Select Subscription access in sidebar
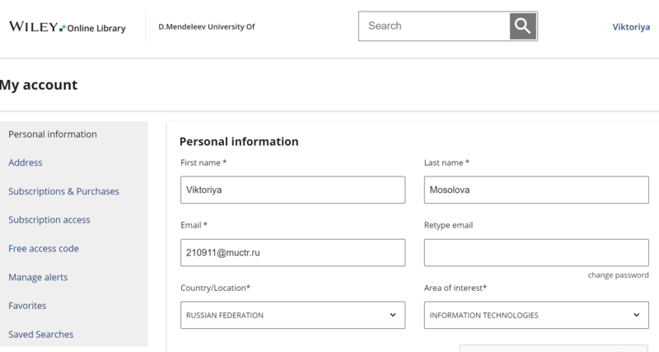Image resolution: width=659 pixels, height=352 pixels. pos(49,220)
